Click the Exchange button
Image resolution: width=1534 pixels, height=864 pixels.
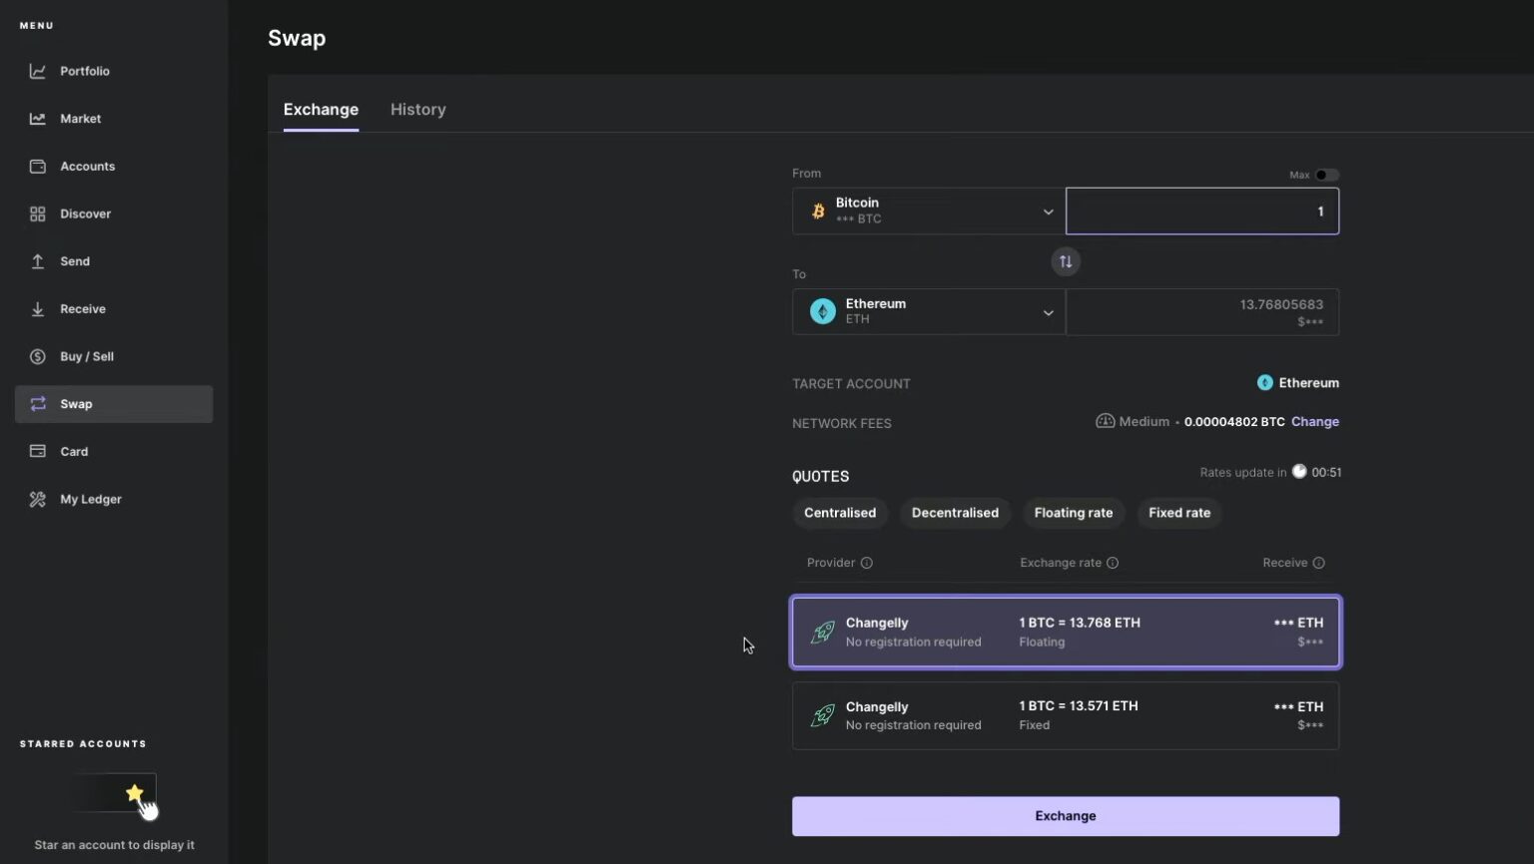[x=1065, y=815]
